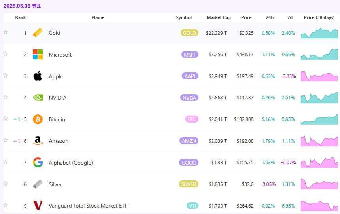Click Apple 7d change -3.83%

(288, 76)
